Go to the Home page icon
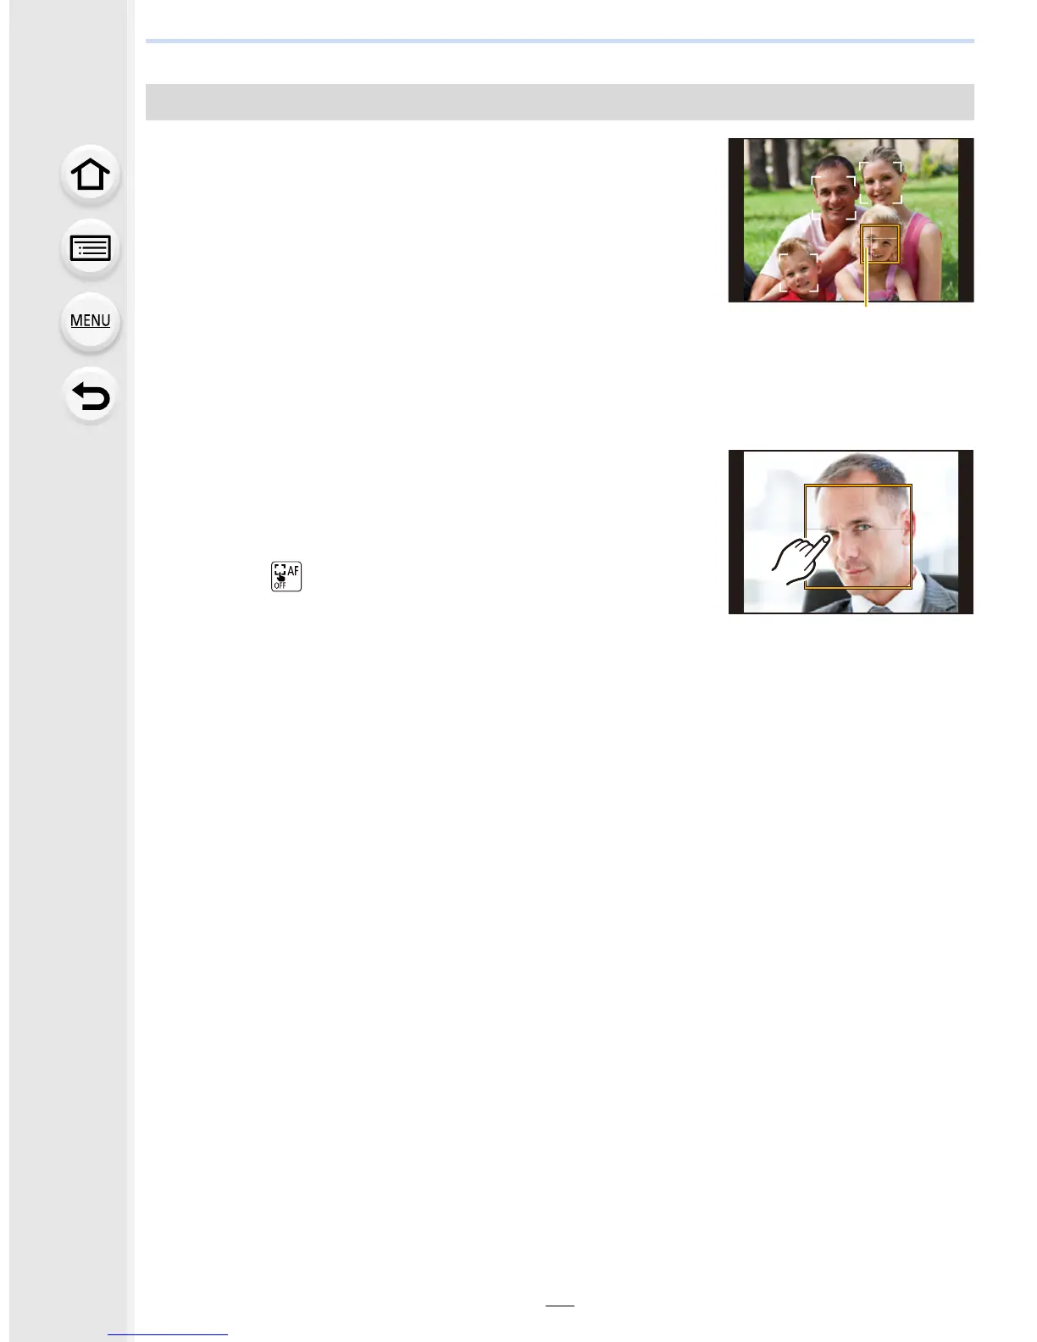 click(90, 175)
